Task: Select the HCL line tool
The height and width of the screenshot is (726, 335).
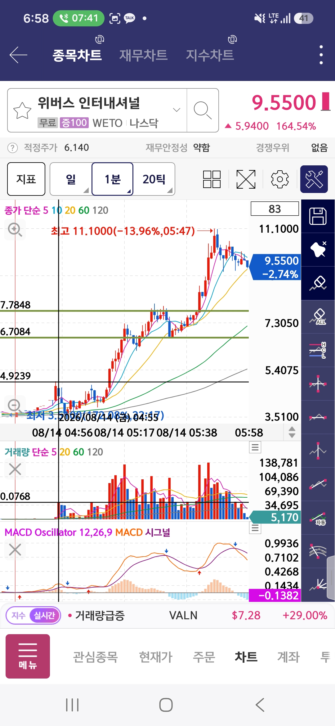Action: click(x=318, y=350)
